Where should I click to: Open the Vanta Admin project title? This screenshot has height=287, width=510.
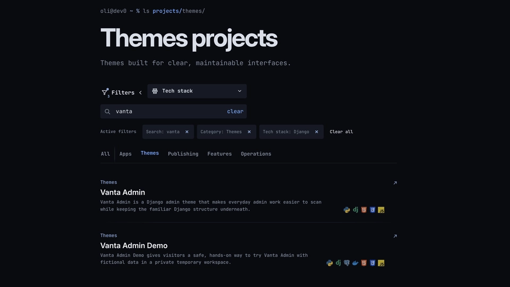(123, 192)
